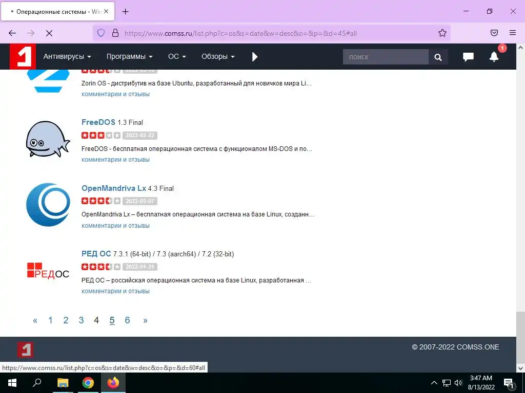Screen dimensions: 525x393
Task: Bookmark this page with the star
Action: point(442,33)
